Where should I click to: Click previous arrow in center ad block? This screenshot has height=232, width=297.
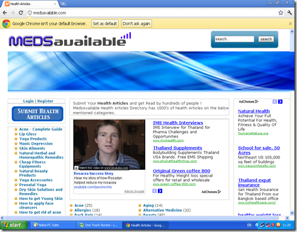point(154,191)
